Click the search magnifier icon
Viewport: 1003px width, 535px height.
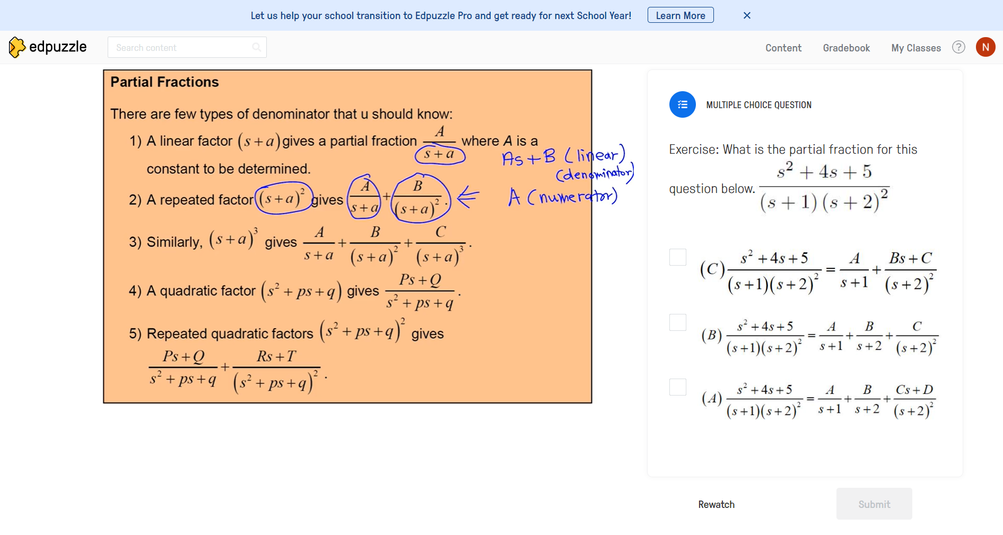click(x=257, y=47)
